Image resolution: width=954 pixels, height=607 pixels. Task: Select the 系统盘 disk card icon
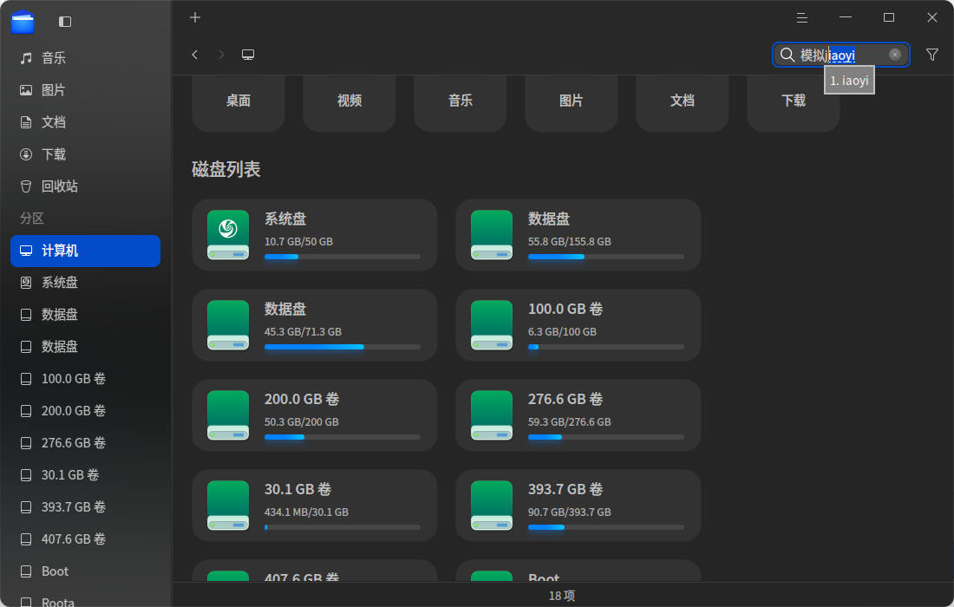pos(228,235)
